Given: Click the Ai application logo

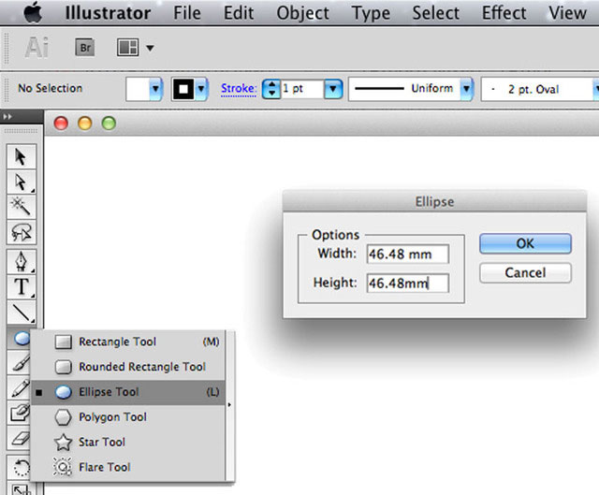Looking at the screenshot, I should [x=37, y=48].
